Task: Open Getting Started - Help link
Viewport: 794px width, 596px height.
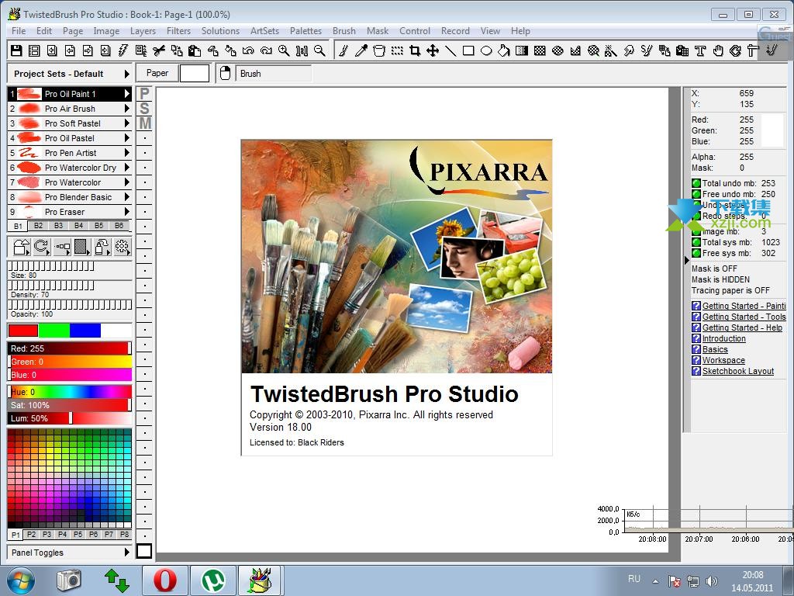Action: click(742, 328)
